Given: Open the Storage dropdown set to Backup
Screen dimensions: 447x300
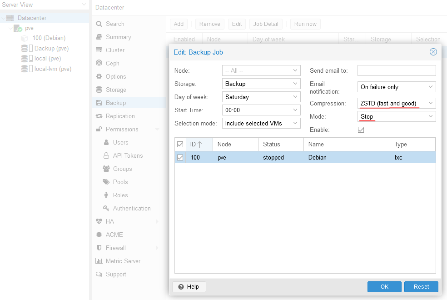Looking at the screenshot, I should [x=295, y=84].
